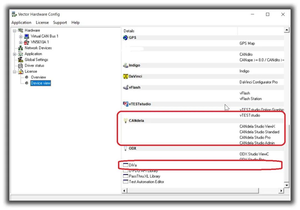Click the vTESTstudio group icon
Image resolution: width=300 pixels, height=210 pixels.
point(126,104)
